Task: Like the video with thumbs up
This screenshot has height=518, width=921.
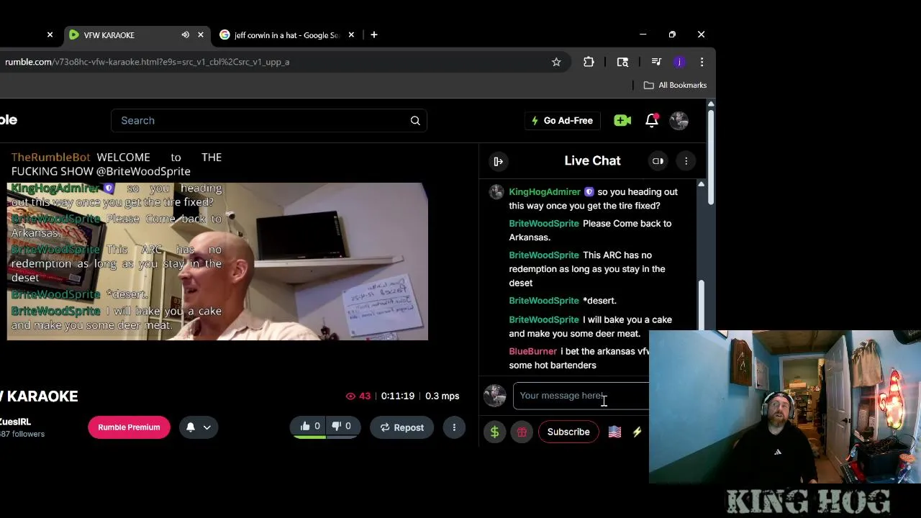Action: click(309, 427)
